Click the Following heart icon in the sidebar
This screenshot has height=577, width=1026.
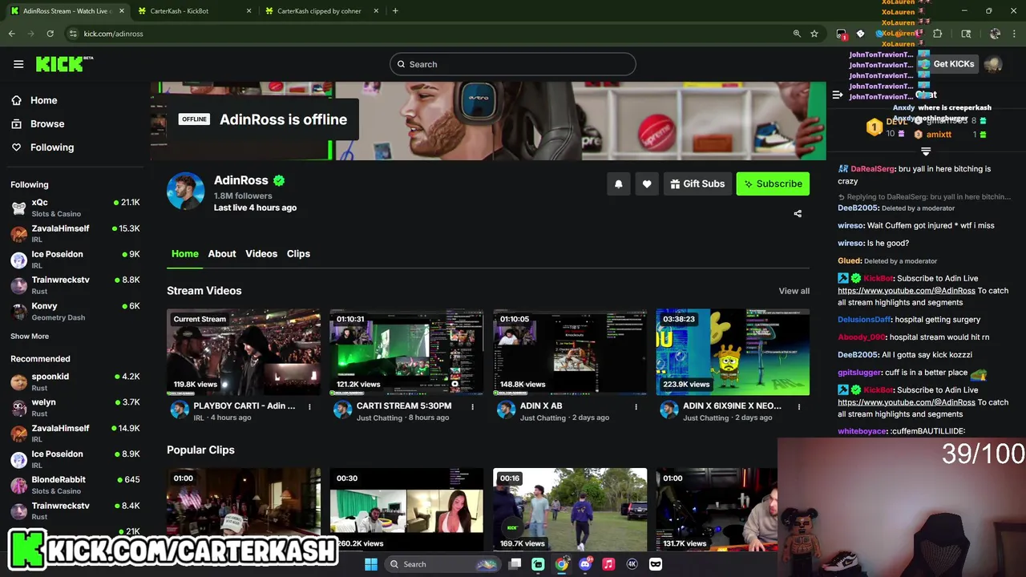16,147
